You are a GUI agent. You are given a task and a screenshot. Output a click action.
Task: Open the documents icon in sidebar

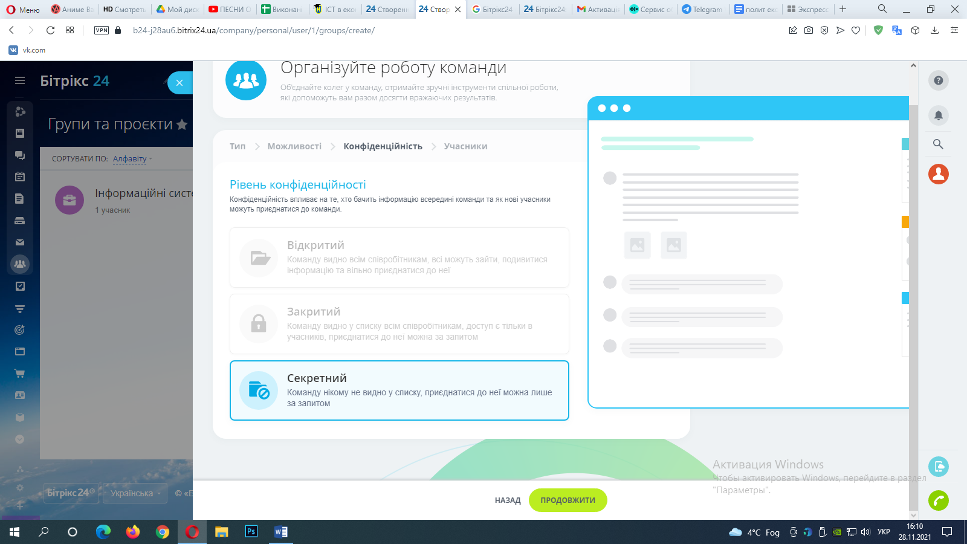tap(20, 199)
